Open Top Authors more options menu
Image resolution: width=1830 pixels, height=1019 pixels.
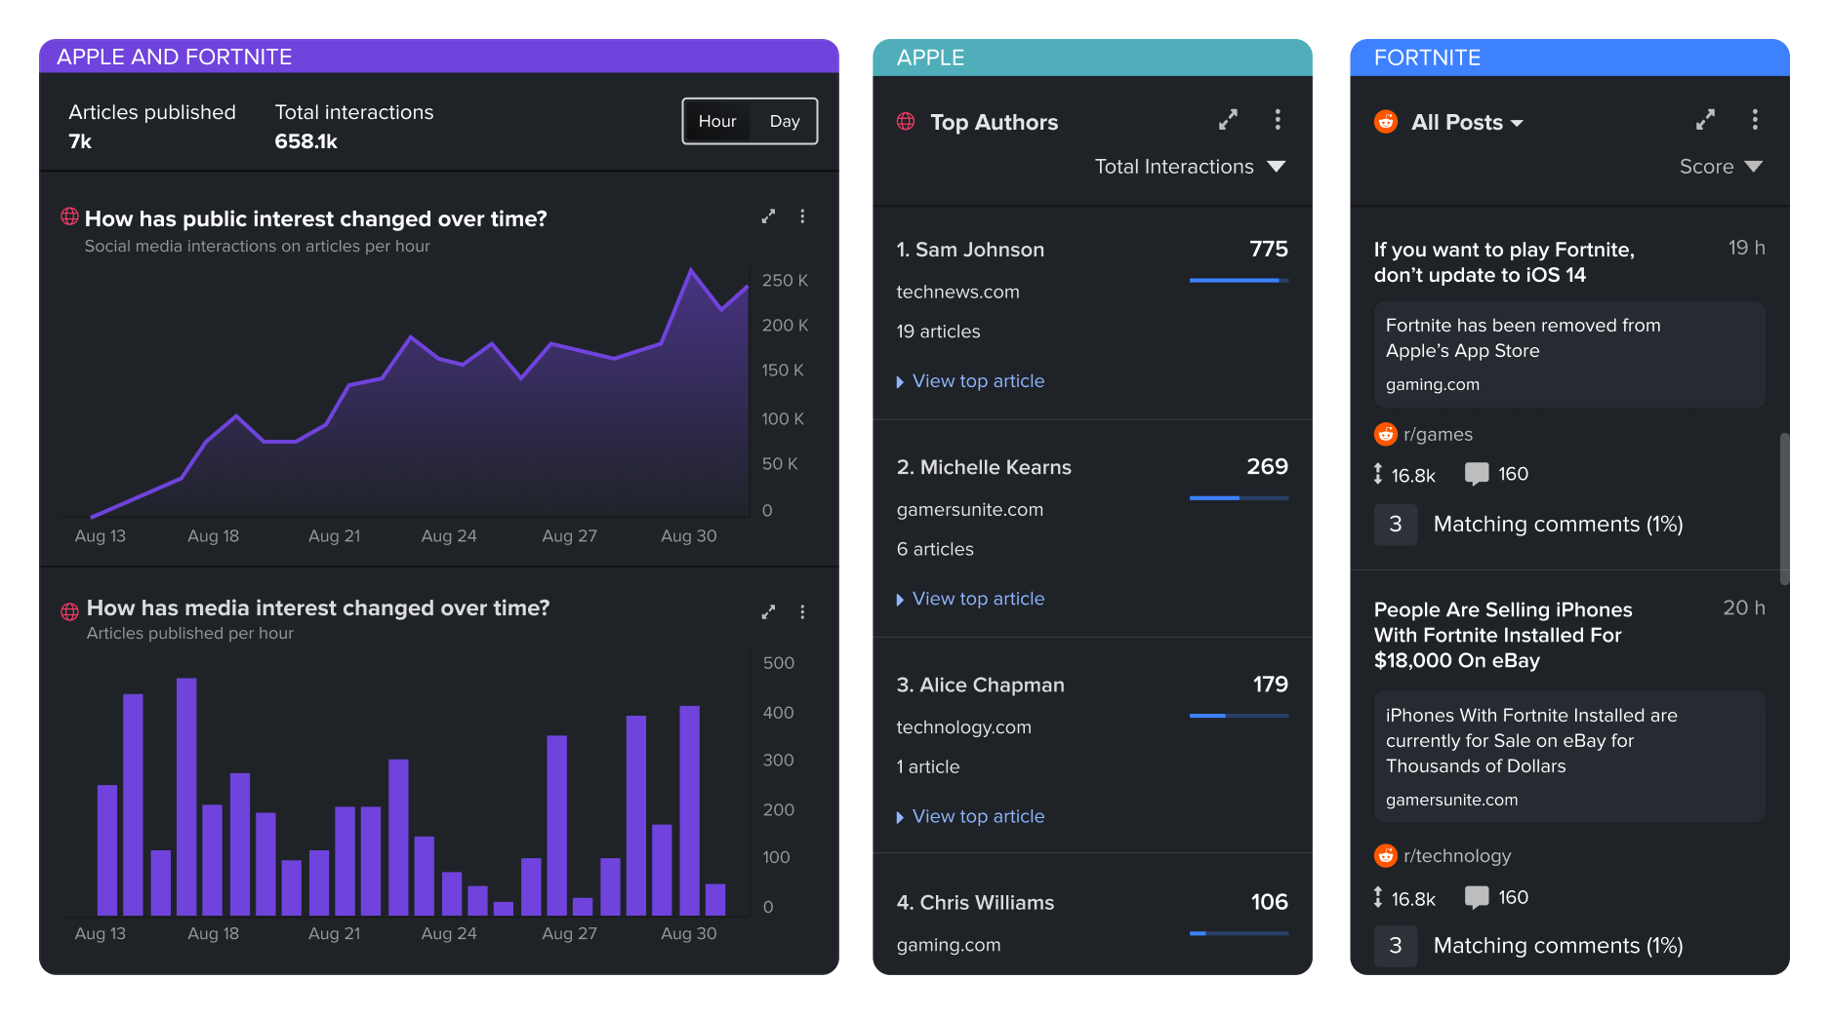(1278, 120)
